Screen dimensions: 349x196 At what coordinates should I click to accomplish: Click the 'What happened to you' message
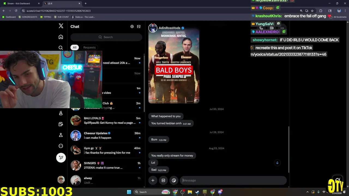pyautogui.click(x=166, y=116)
